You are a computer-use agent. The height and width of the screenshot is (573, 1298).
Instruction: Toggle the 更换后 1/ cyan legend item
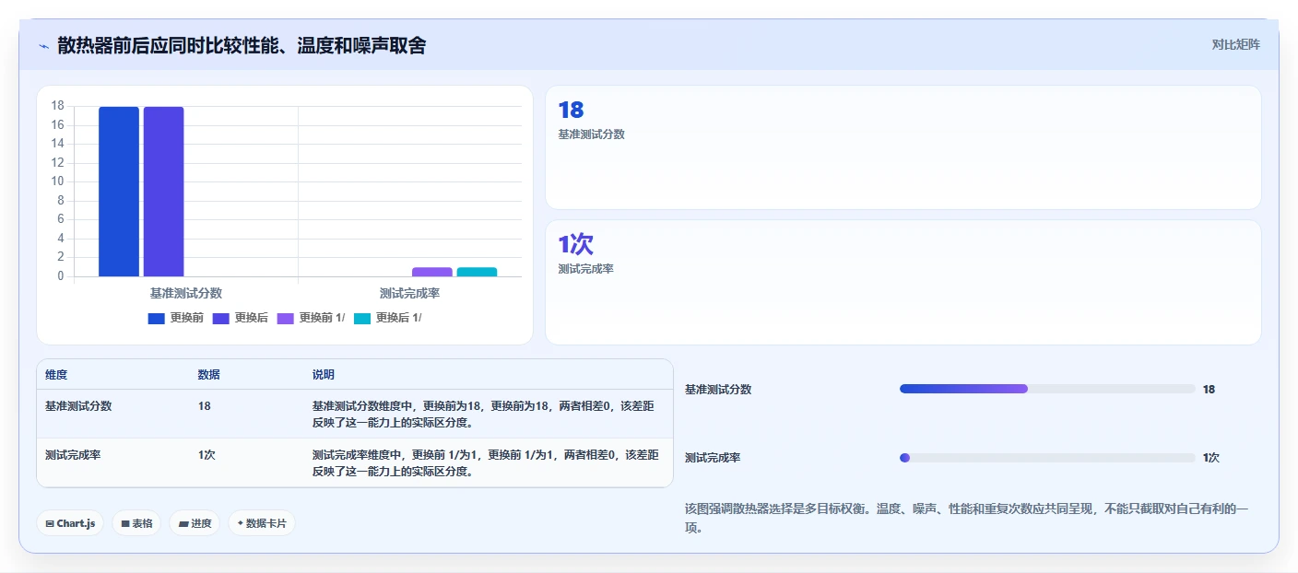pos(388,318)
